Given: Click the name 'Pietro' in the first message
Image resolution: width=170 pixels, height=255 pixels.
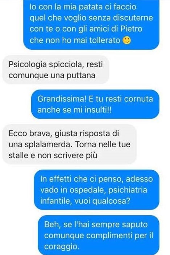Looking at the screenshot, I should (x=132, y=29).
